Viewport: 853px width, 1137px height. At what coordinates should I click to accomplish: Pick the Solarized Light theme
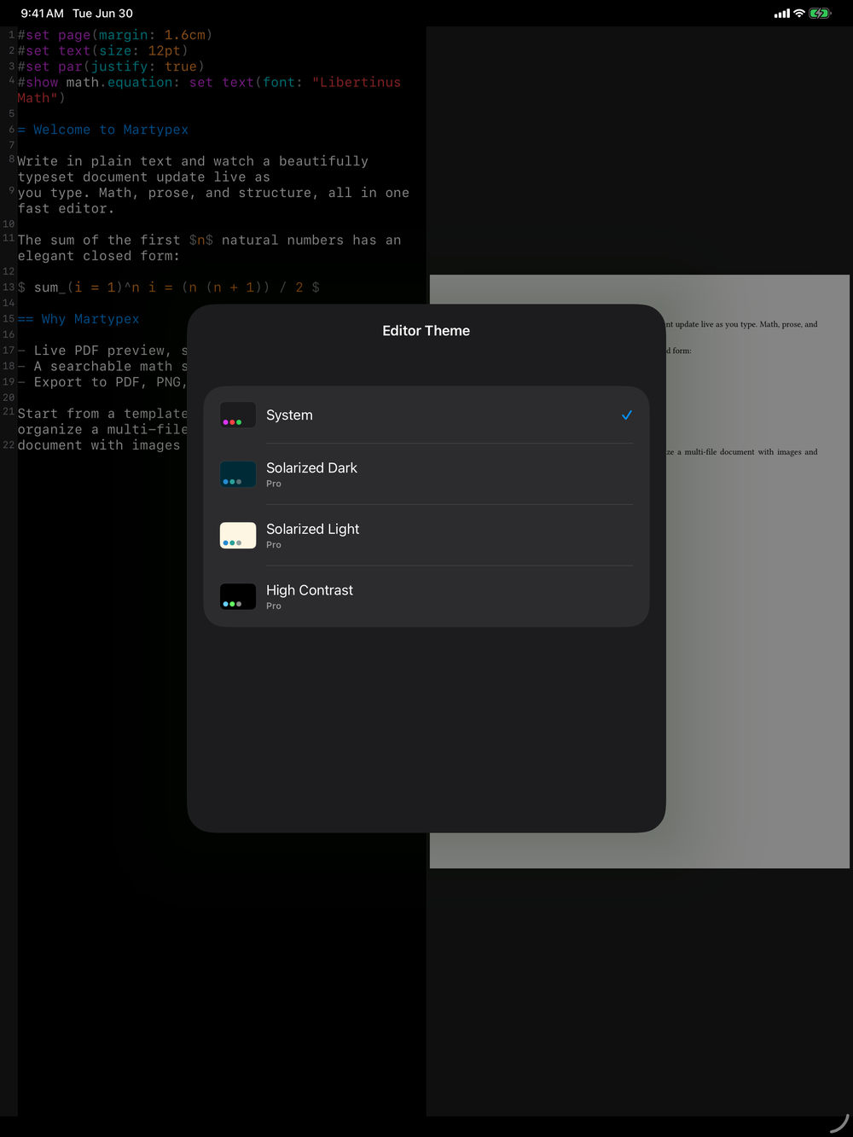tap(426, 536)
